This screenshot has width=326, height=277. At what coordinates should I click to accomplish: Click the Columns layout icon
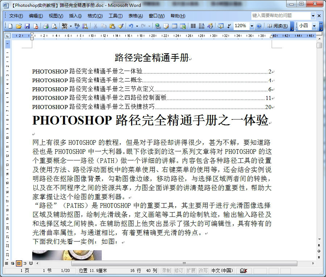point(193,26)
